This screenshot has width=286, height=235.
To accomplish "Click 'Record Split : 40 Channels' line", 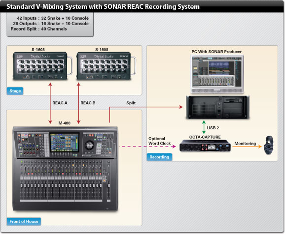I will coord(38,29).
